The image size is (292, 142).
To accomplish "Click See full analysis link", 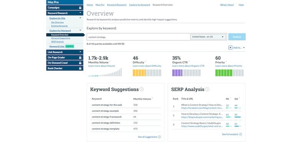I will click(232, 134).
